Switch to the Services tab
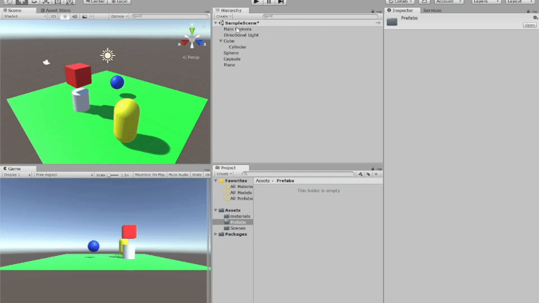The width and height of the screenshot is (539, 303). 432,10
